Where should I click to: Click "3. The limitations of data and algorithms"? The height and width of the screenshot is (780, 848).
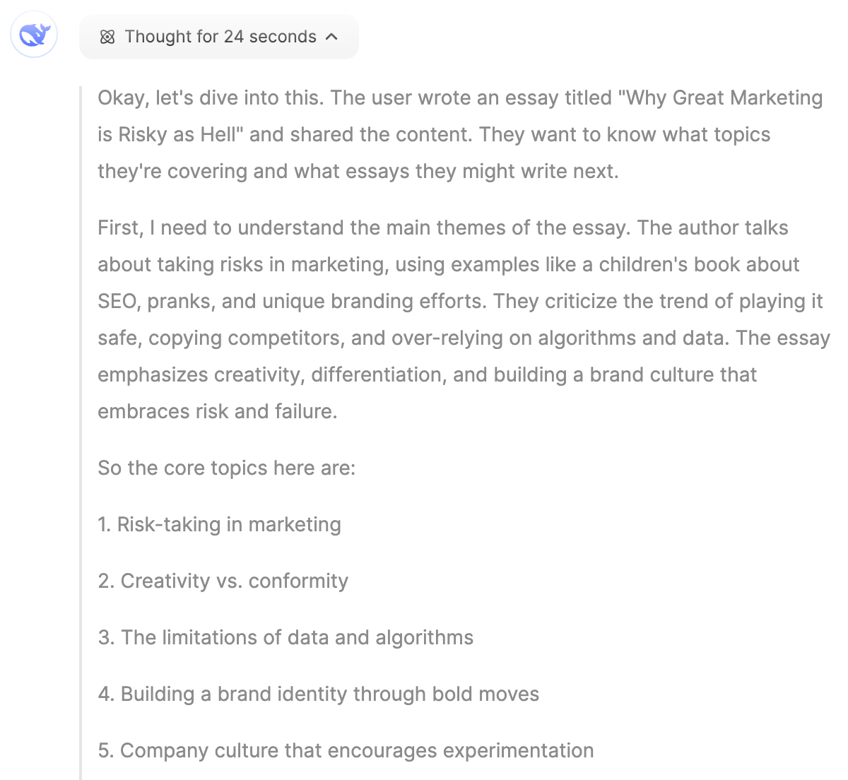pos(285,637)
